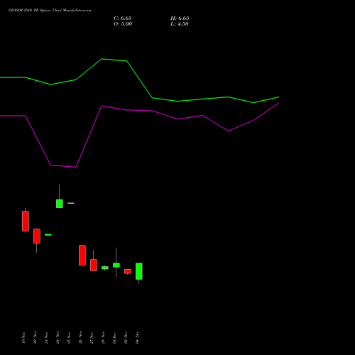
Task: Click the 01 Dec date label
Action: click(114, 337)
